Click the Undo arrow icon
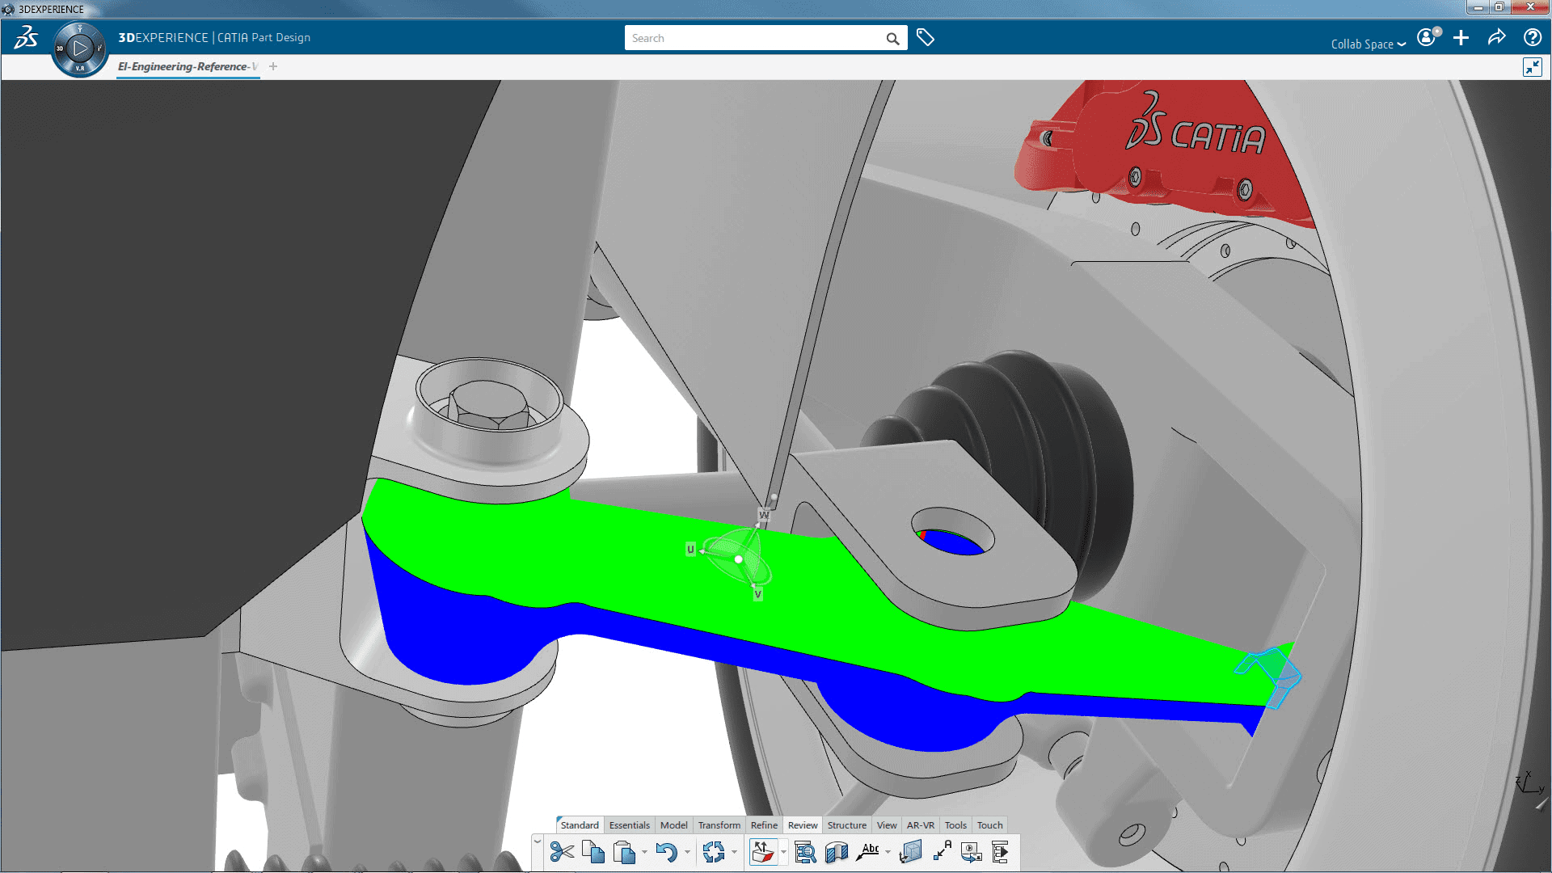 click(x=666, y=852)
